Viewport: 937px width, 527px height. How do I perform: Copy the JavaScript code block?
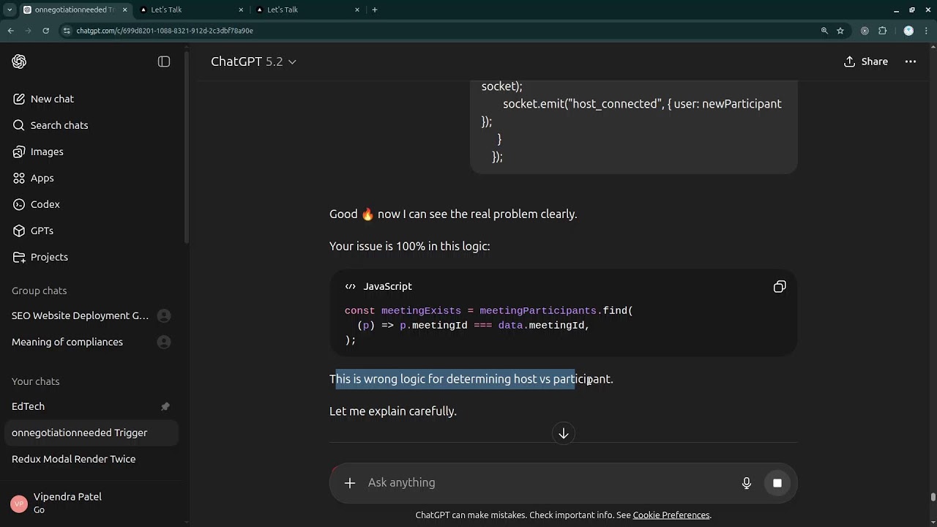tap(780, 286)
